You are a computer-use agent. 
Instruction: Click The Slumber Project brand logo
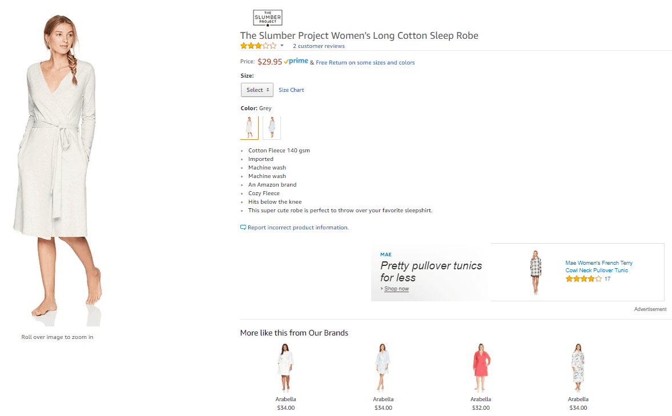click(x=267, y=18)
